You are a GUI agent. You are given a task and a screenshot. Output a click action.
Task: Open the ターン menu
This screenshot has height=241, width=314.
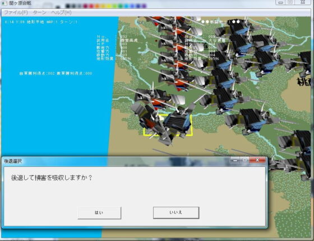pyautogui.click(x=39, y=12)
